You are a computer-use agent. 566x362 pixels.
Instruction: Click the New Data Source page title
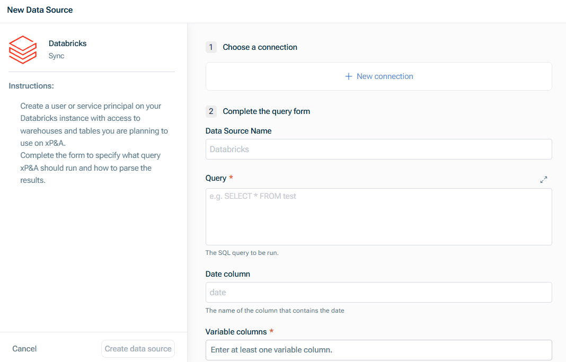(40, 10)
